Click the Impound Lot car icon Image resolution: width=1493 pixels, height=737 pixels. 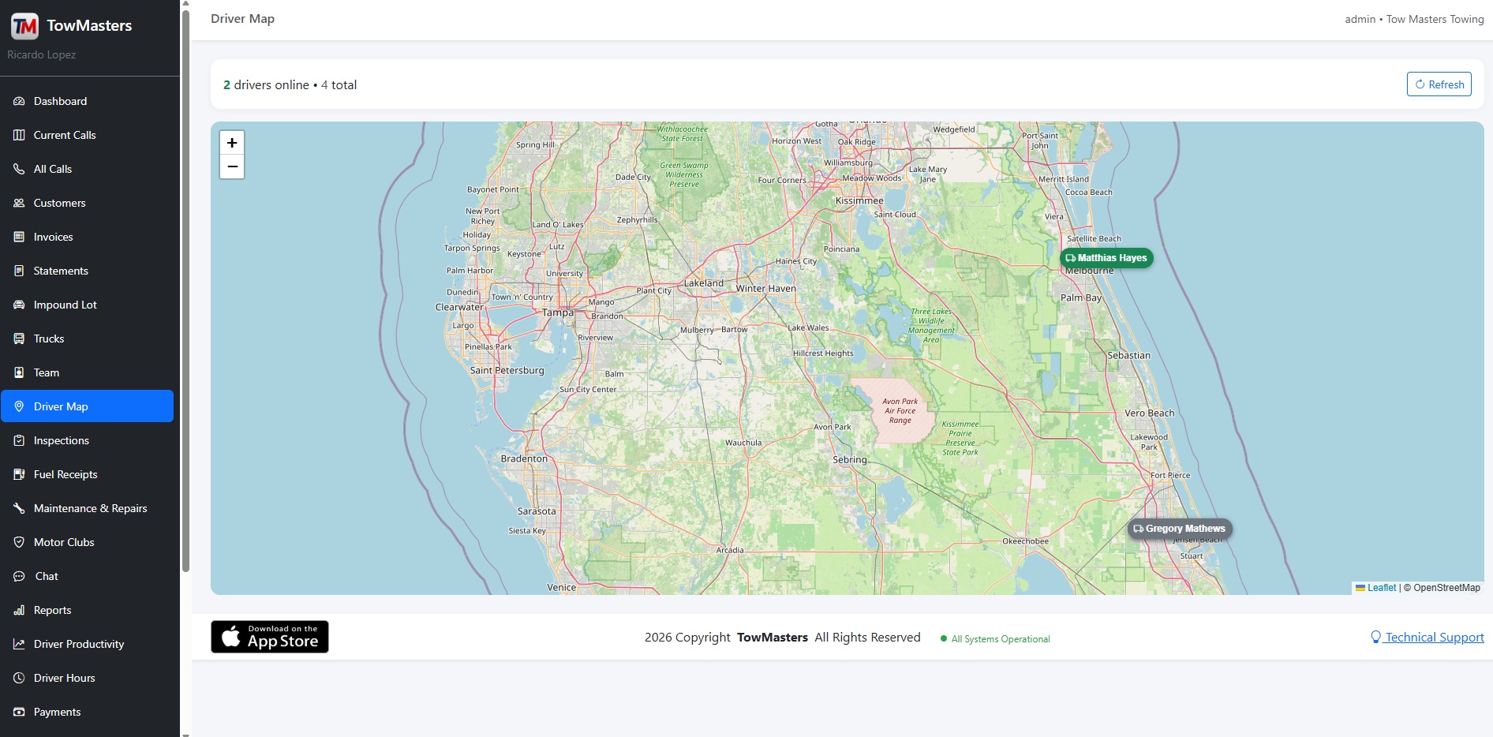[19, 305]
